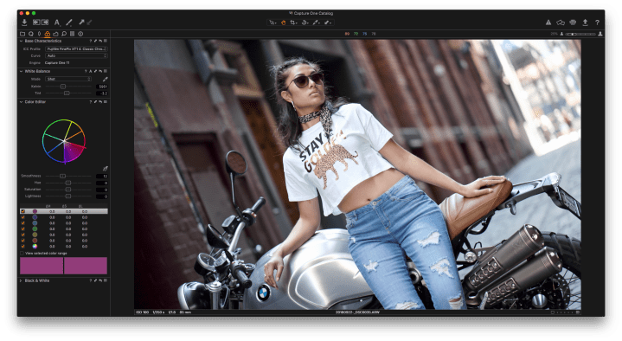Click the magenta color preview swatch
Screen dimensions: 622x341
(x=63, y=266)
